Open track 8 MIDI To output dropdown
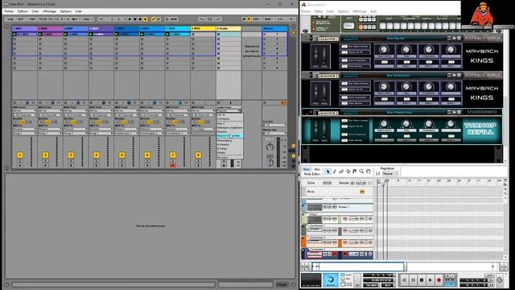The height and width of the screenshot is (290, 515). tap(203, 129)
